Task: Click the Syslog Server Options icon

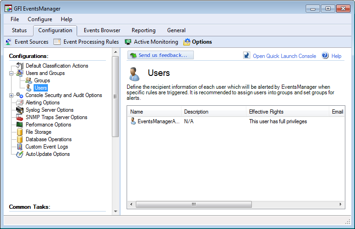Action: 20,110
